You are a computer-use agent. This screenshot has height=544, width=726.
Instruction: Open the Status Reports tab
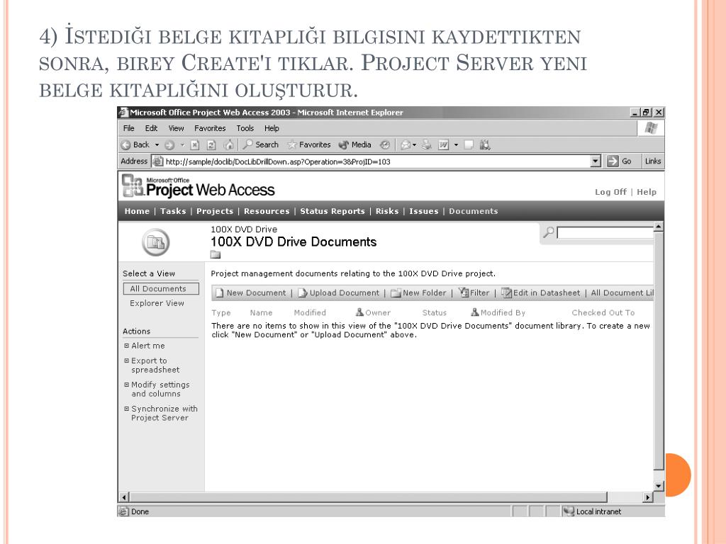[x=333, y=211]
